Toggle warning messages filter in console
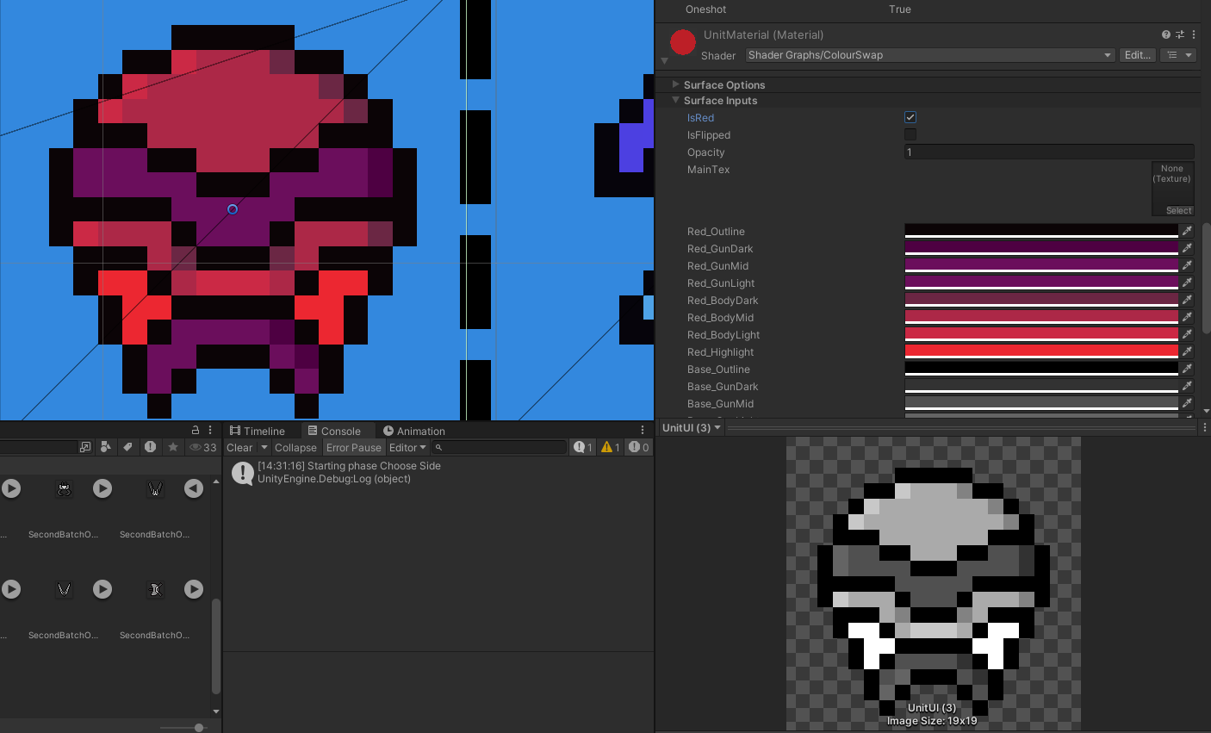This screenshot has width=1211, height=733. coord(611,447)
